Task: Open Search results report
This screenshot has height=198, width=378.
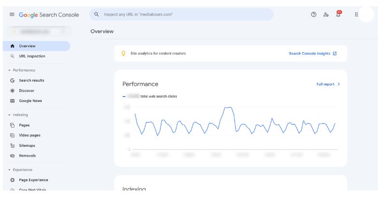Action: (31, 81)
